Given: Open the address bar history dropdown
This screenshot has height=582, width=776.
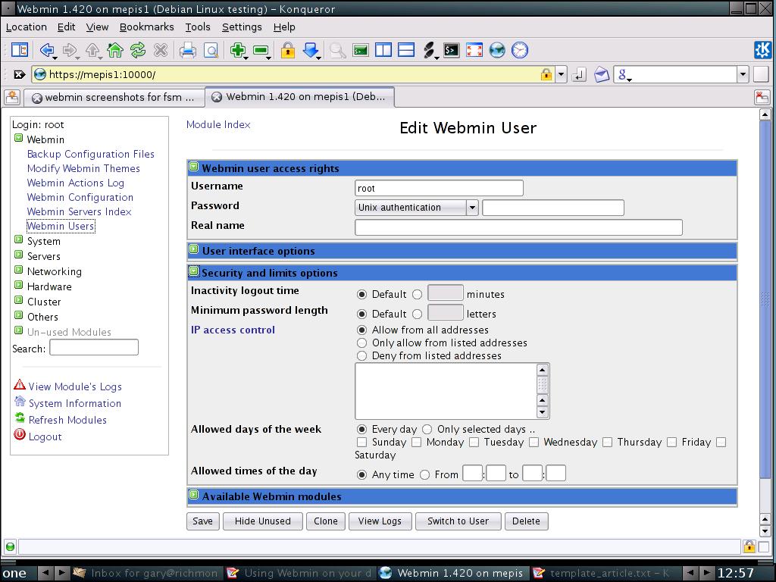Looking at the screenshot, I should pyautogui.click(x=561, y=75).
